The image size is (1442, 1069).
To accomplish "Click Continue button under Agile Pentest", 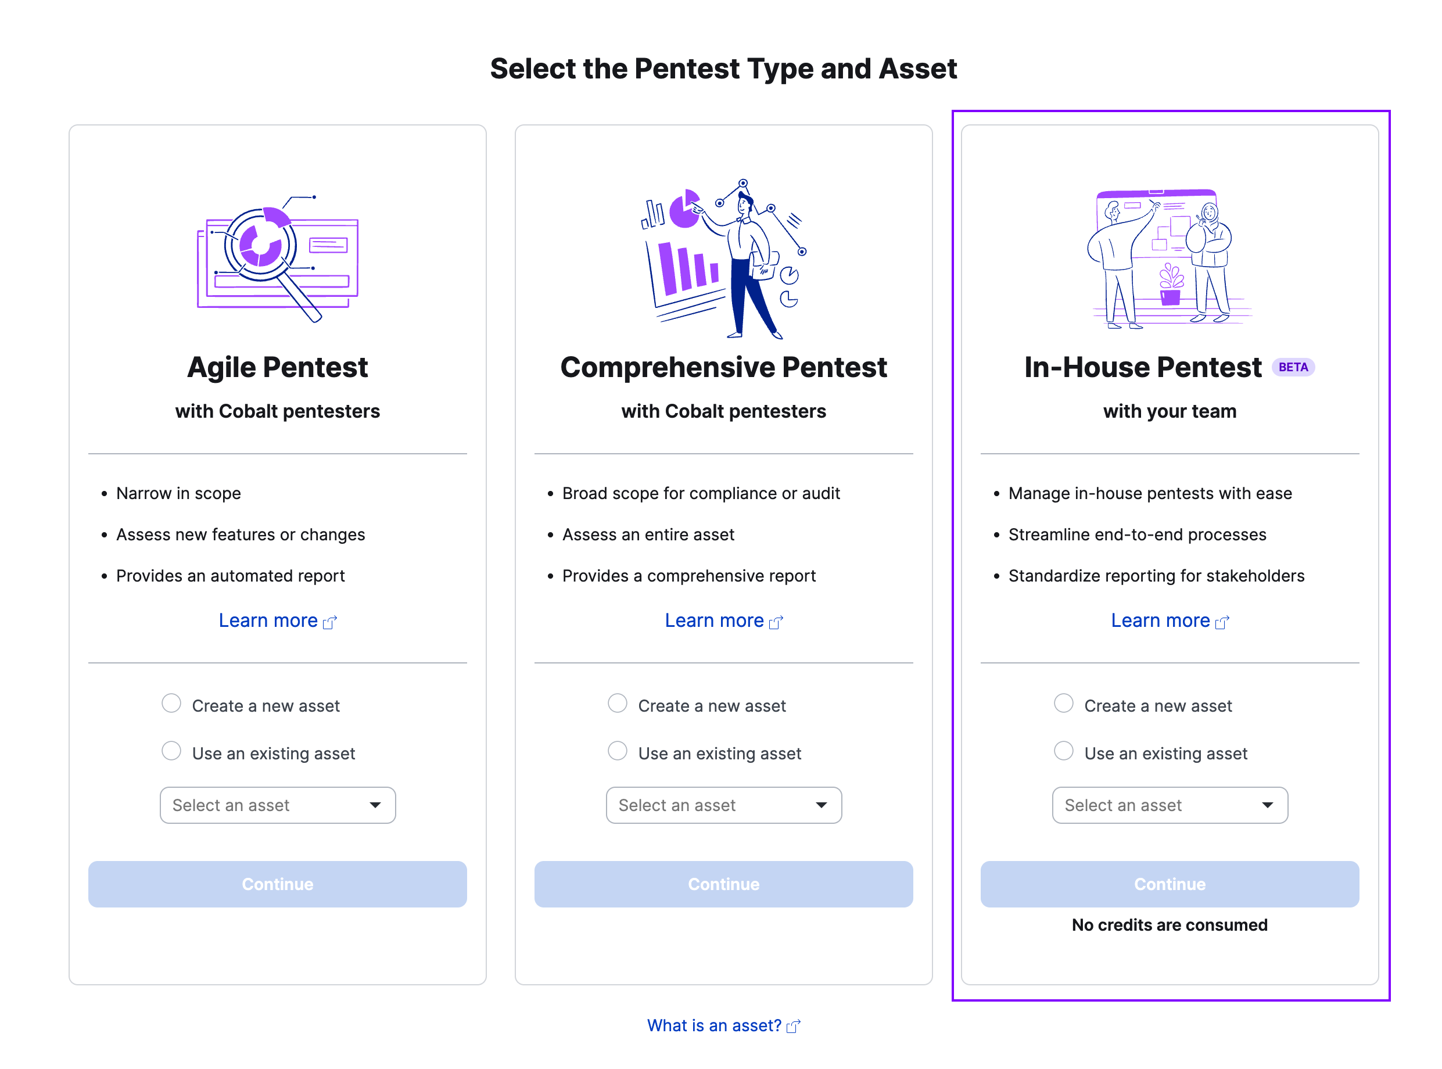I will coord(277,885).
